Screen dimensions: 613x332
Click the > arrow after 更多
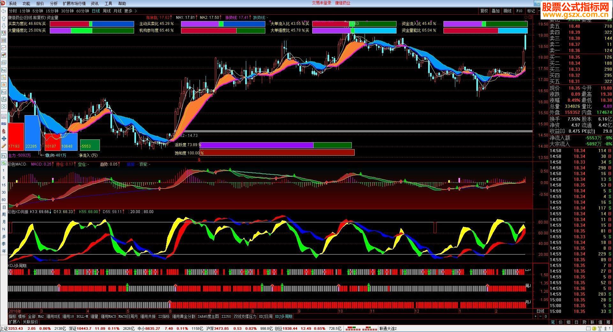click(x=136, y=11)
